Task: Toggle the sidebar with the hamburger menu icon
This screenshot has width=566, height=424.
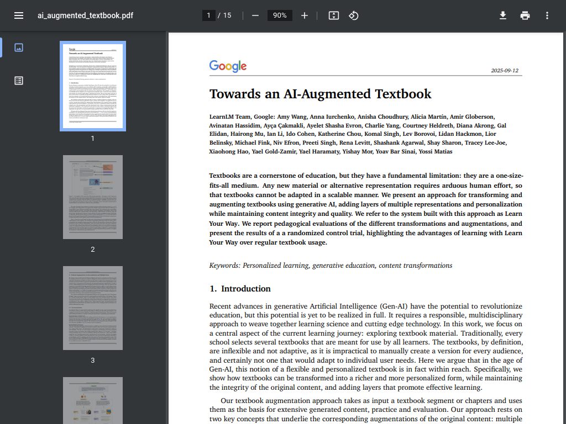Action: 19,15
